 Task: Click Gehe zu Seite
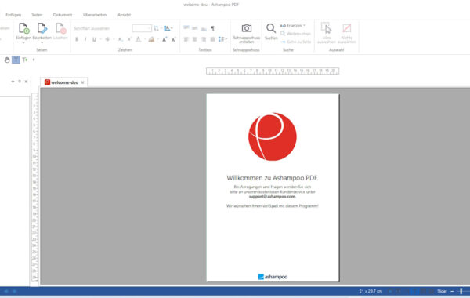click(x=296, y=42)
